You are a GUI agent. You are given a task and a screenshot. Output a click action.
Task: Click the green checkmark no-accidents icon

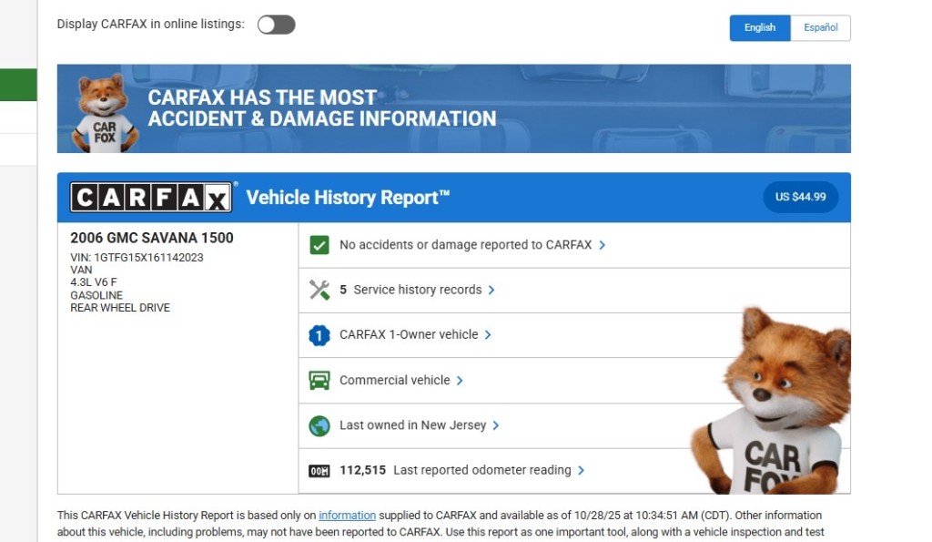tap(319, 245)
